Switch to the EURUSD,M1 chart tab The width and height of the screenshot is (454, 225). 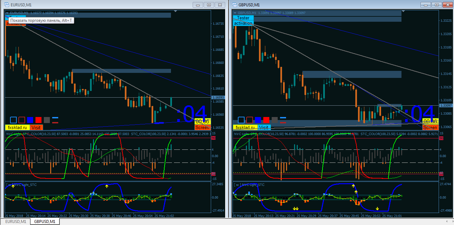tap(15, 222)
